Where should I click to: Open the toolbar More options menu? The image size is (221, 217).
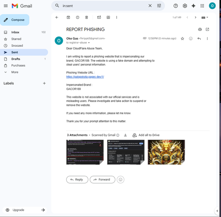(x=117, y=17)
